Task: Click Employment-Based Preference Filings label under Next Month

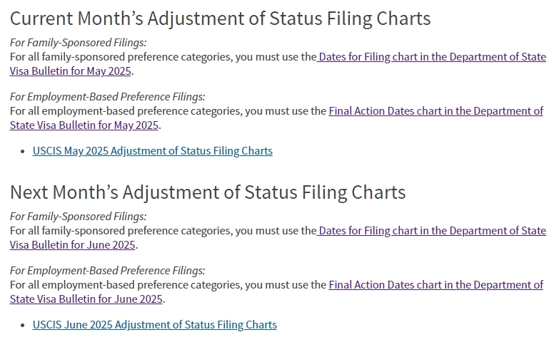Action: pos(107,271)
